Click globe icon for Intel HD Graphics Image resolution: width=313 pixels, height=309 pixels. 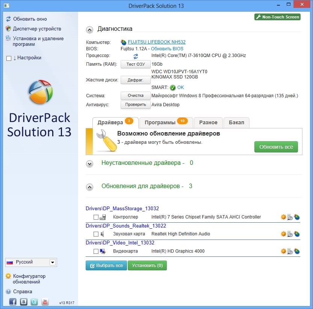pyautogui.click(x=296, y=251)
